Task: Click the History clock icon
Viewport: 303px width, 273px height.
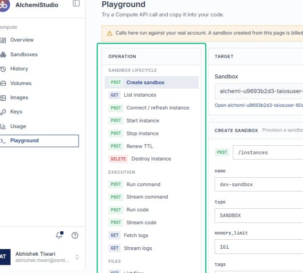Action: pos(3,69)
